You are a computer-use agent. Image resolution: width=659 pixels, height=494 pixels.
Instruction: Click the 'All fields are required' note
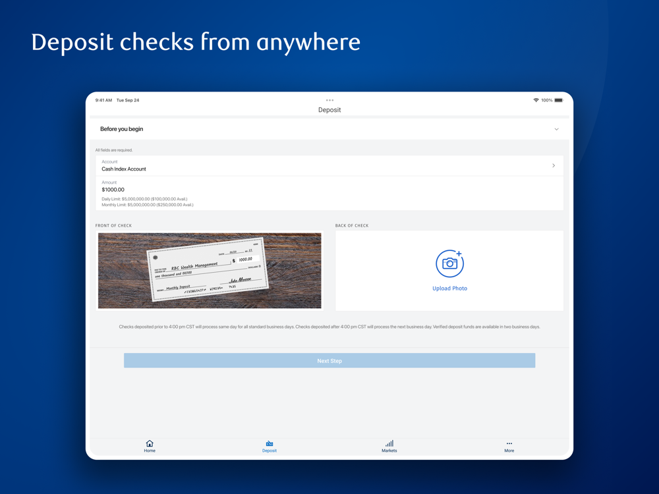pos(114,150)
